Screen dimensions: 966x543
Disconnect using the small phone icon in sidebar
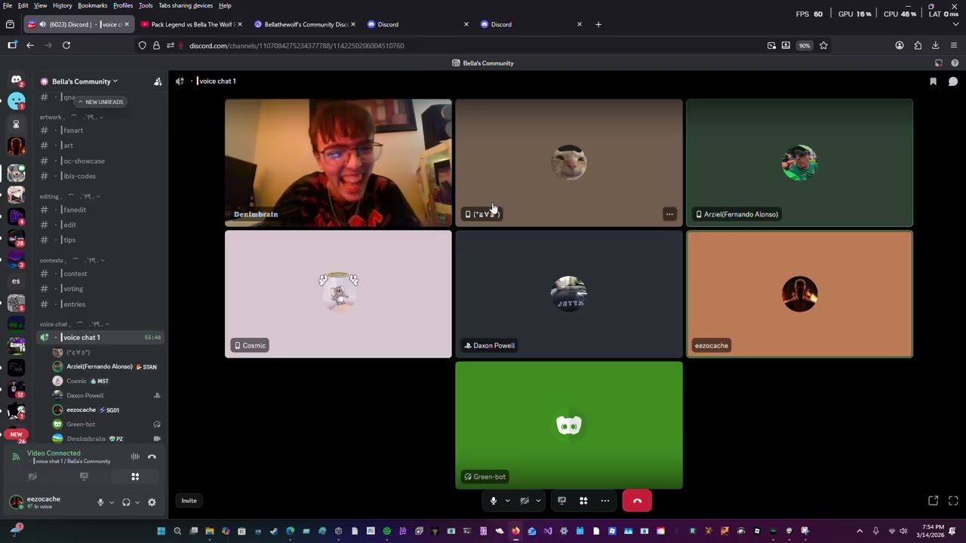click(x=152, y=456)
